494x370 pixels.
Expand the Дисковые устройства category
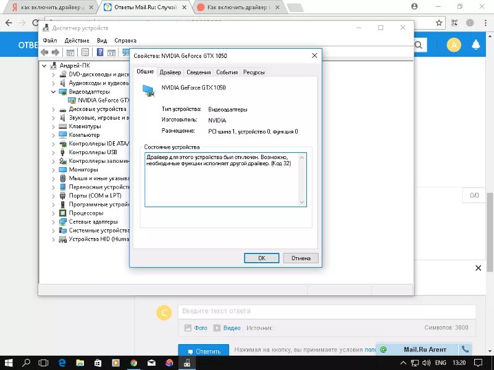[53, 109]
